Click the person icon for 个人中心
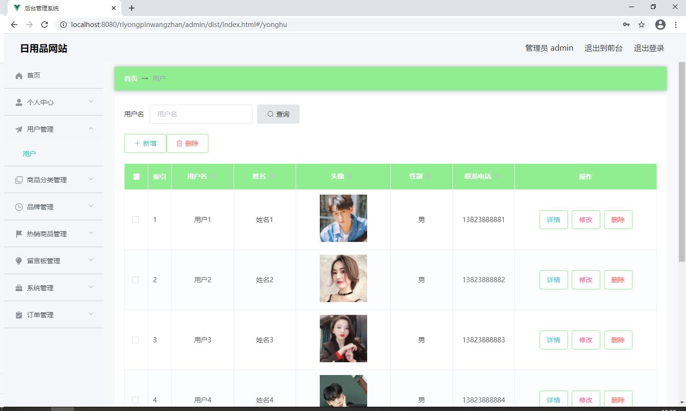Screen dimensions: 686x411 tap(19, 102)
